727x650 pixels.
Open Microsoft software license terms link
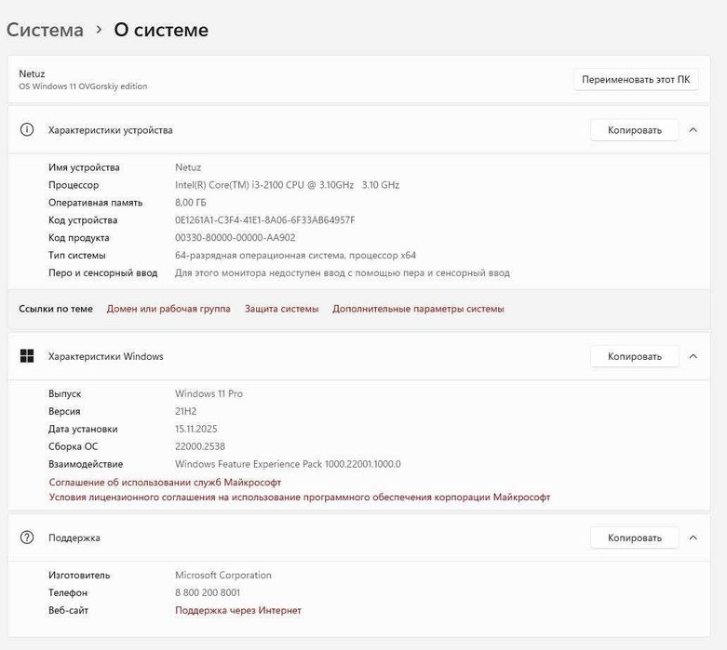299,497
